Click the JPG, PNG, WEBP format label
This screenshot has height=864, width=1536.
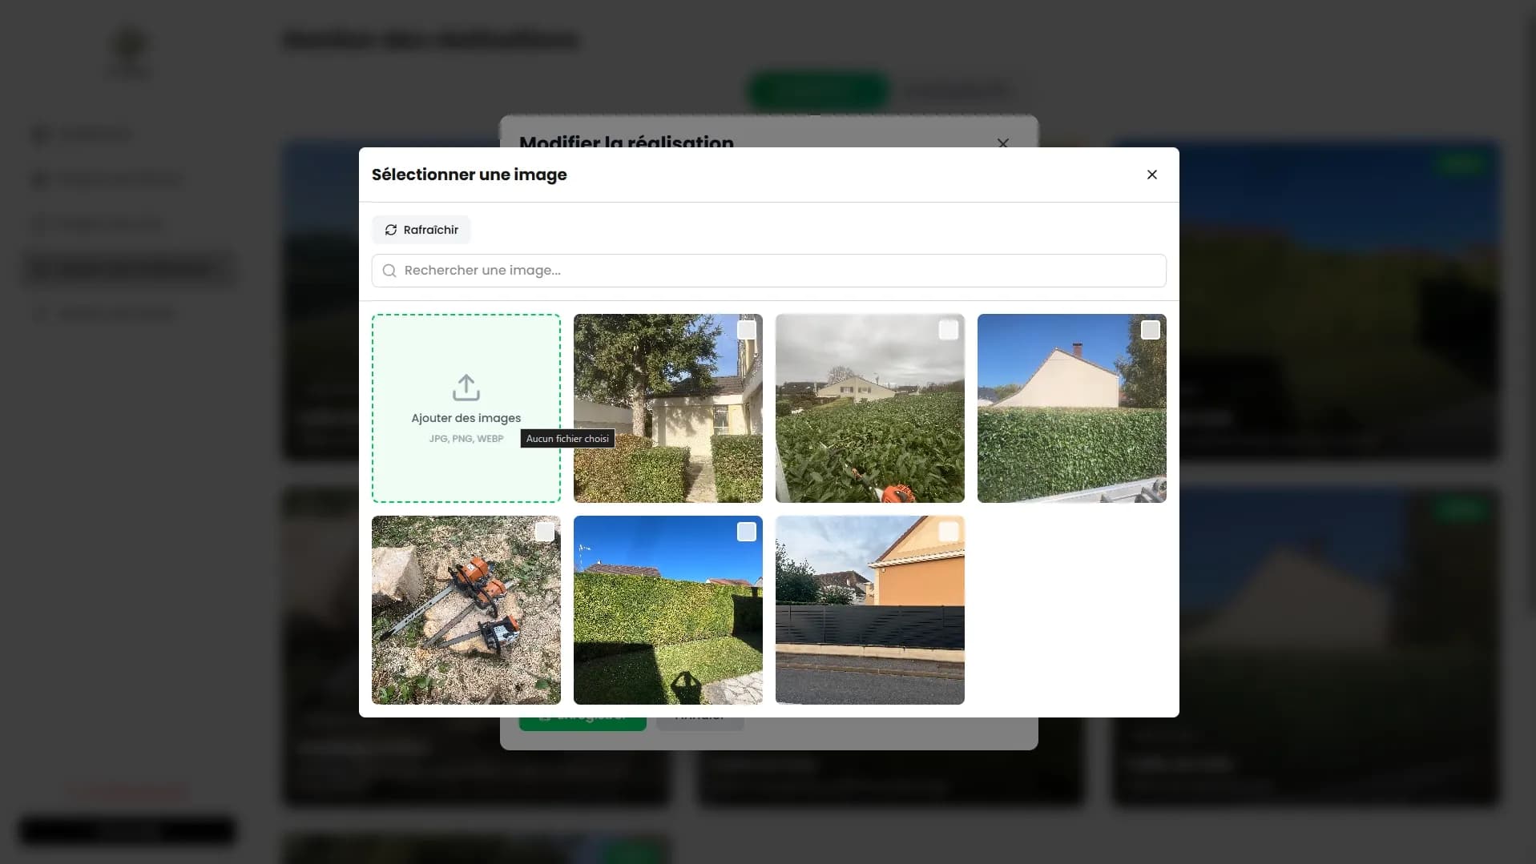(466, 439)
